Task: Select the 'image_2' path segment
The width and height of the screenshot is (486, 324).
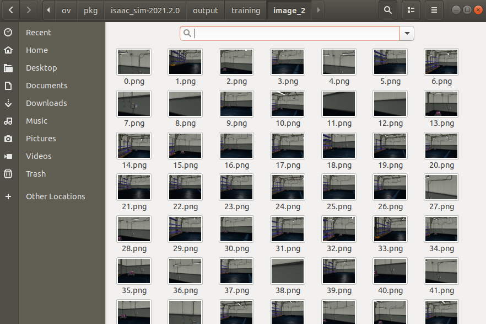Action: click(x=289, y=10)
